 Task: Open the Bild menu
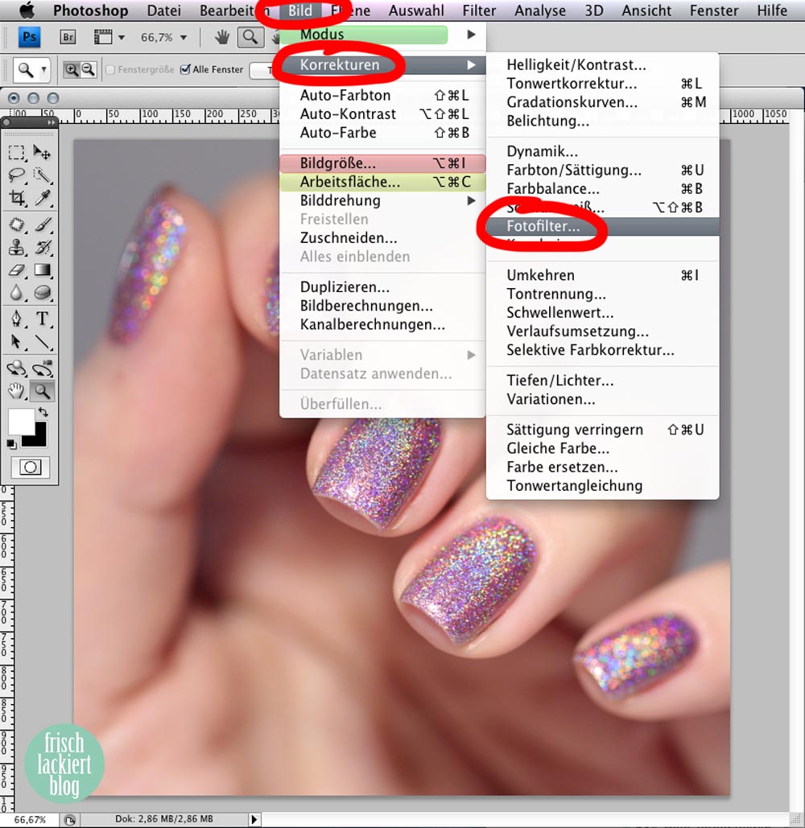pos(300,10)
